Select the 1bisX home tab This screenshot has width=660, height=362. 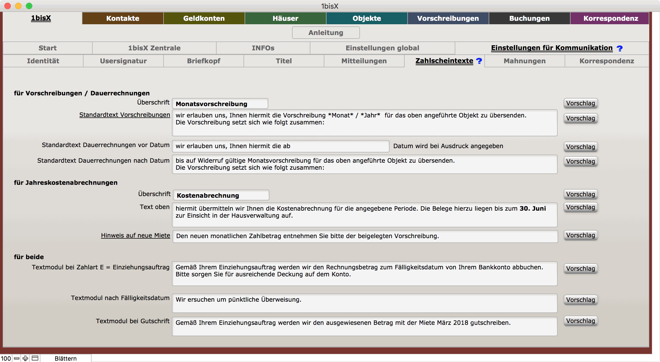[x=41, y=18]
